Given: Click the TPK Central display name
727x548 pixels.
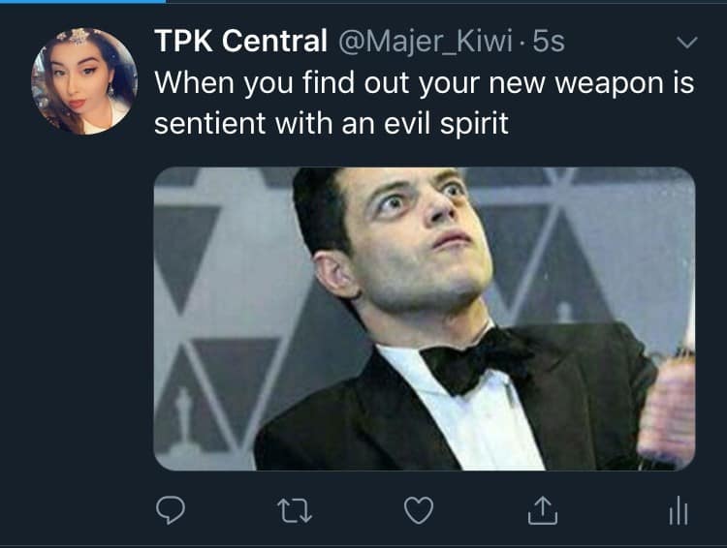Looking at the screenshot, I should (240, 42).
